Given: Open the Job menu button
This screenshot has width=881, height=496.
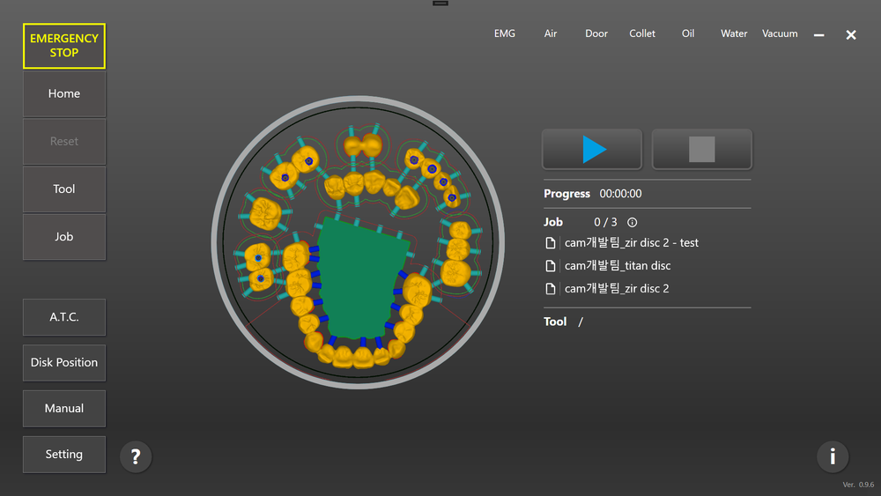Looking at the screenshot, I should [x=64, y=237].
